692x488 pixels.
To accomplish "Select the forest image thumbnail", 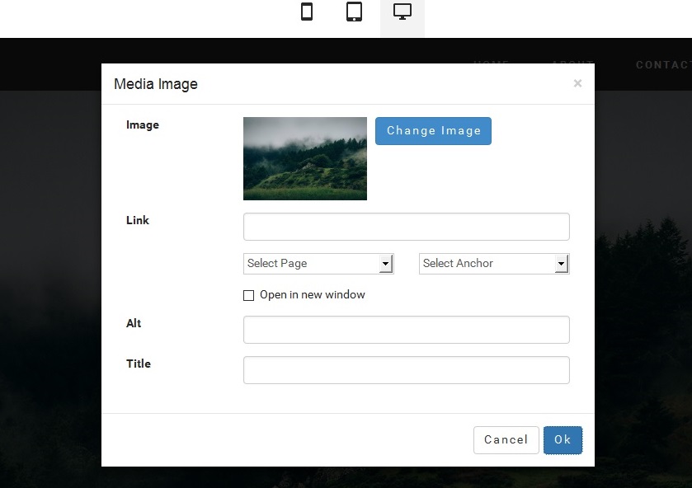I will pos(304,158).
